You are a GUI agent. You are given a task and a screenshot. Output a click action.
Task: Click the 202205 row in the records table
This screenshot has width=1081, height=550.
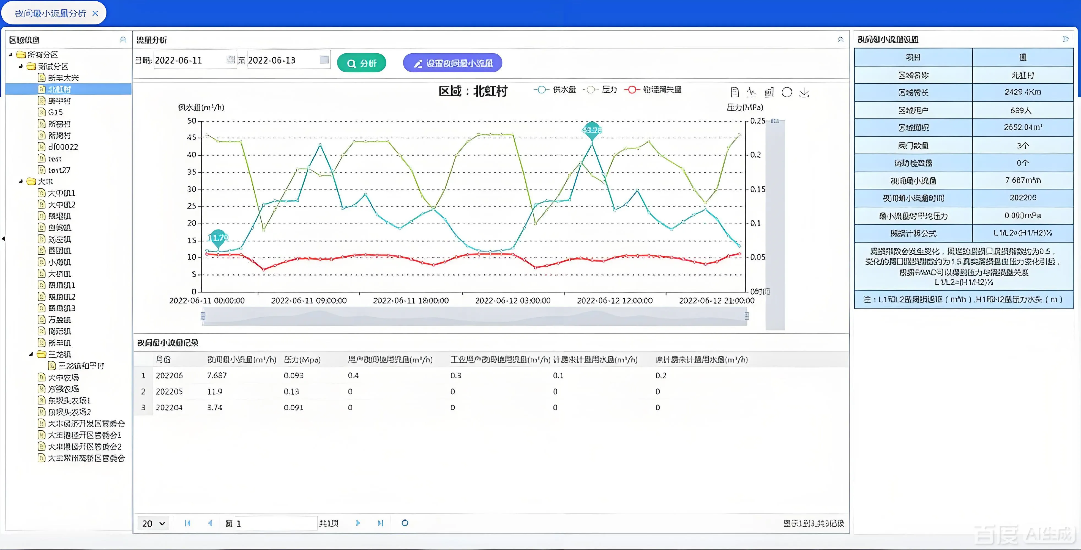(491, 392)
